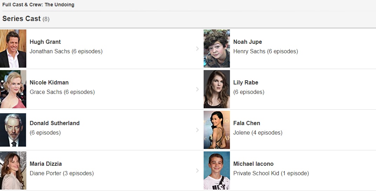376x191 pixels.
Task: Open Noah Jupe's profile photo
Action: [x=217, y=48]
